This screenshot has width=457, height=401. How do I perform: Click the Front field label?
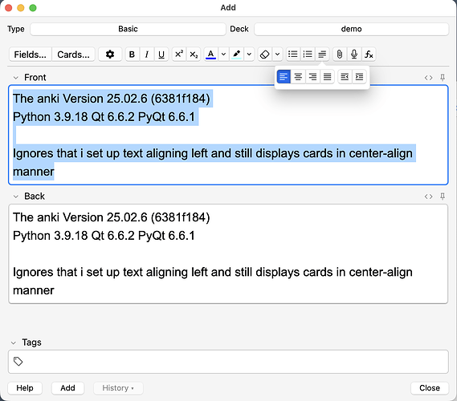pos(35,78)
